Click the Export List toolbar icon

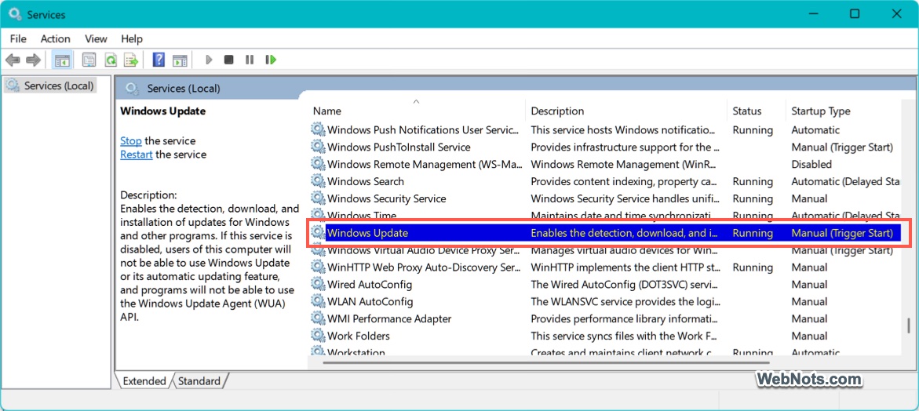point(131,60)
